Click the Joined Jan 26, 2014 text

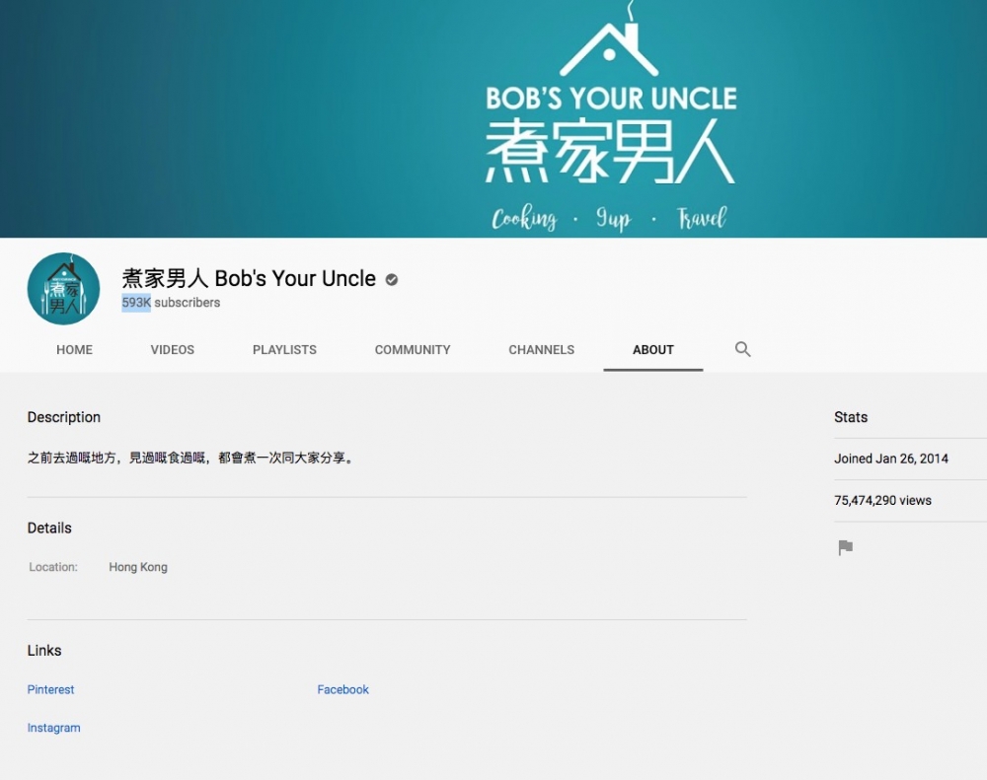click(x=890, y=459)
